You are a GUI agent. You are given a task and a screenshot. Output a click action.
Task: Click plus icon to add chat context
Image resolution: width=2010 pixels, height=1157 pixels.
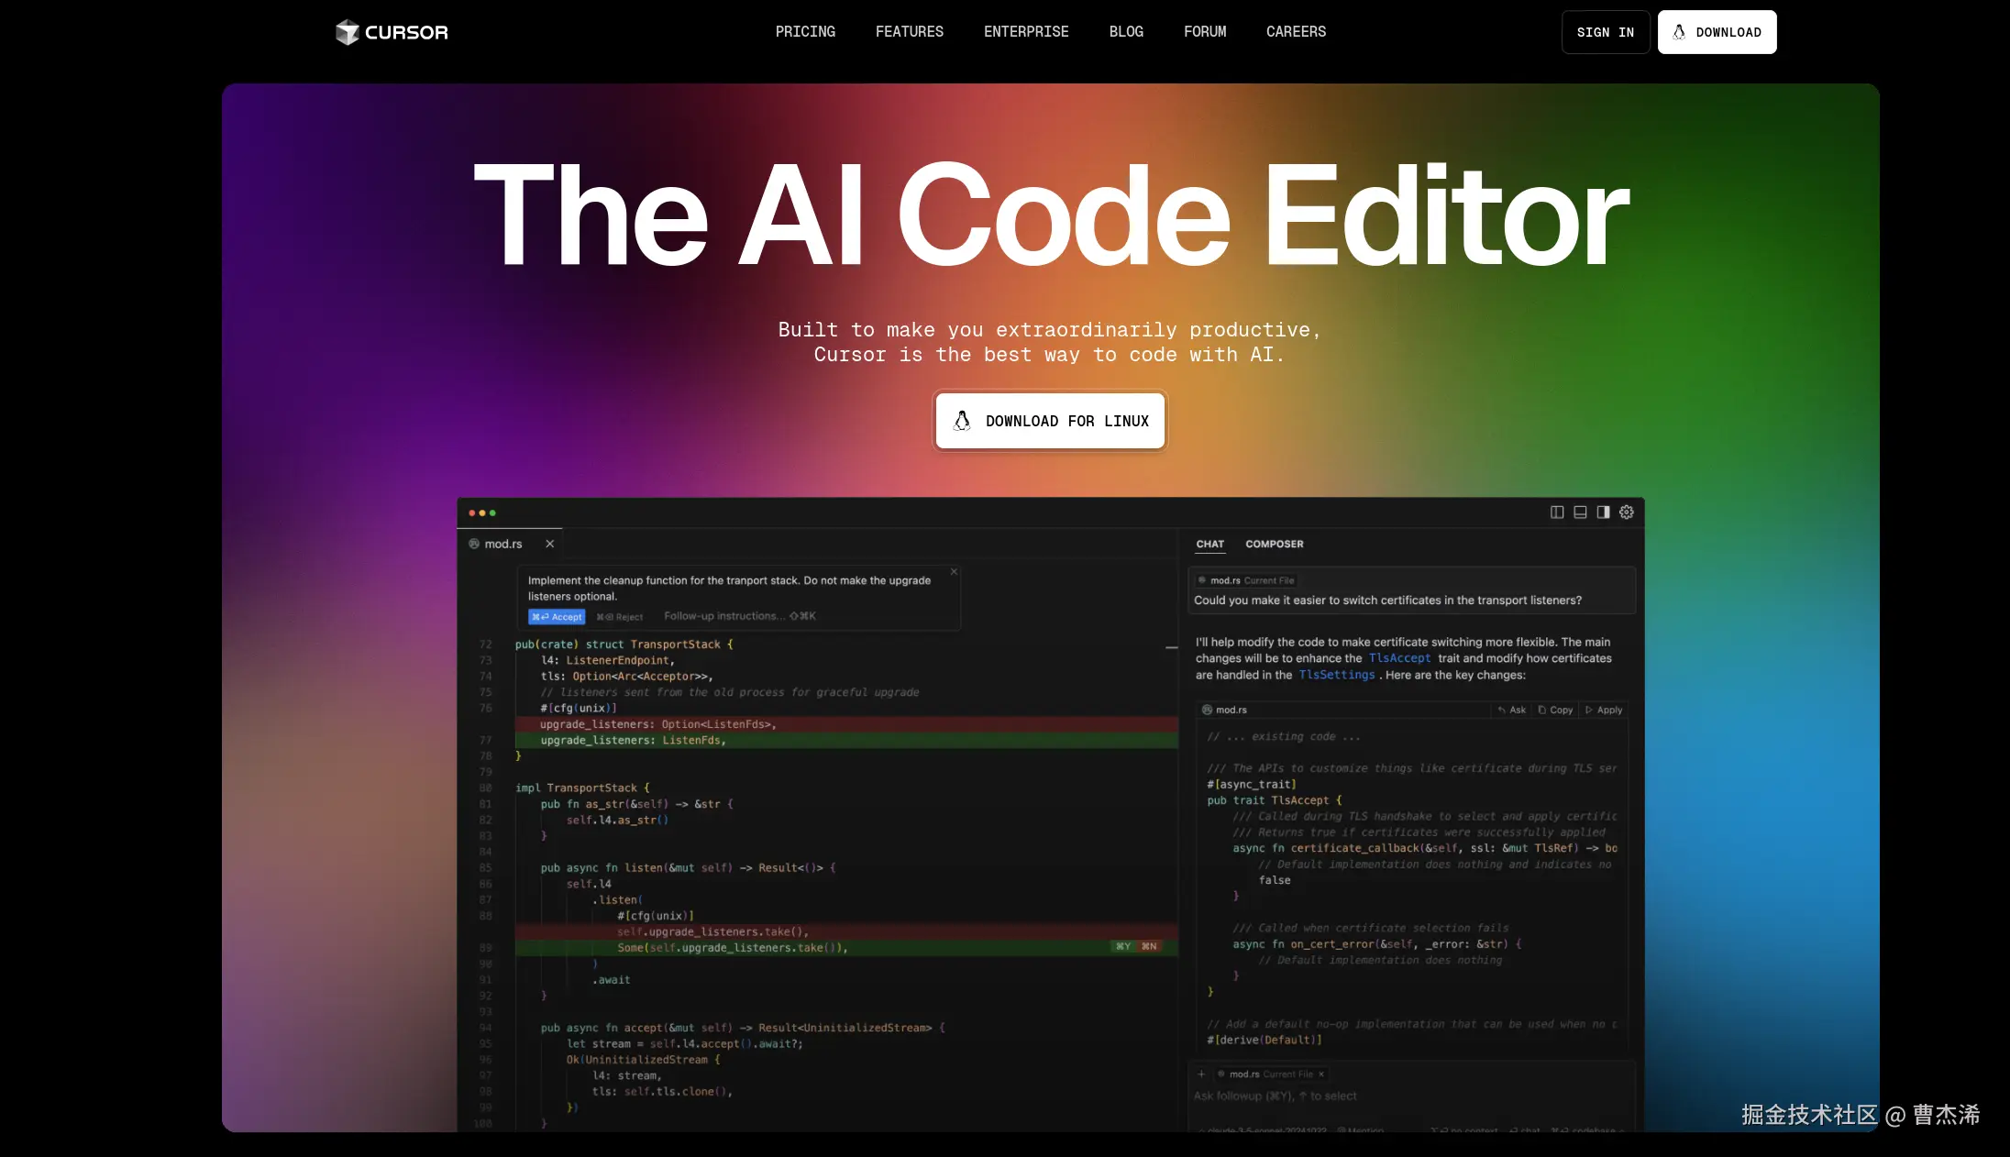click(x=1201, y=1074)
